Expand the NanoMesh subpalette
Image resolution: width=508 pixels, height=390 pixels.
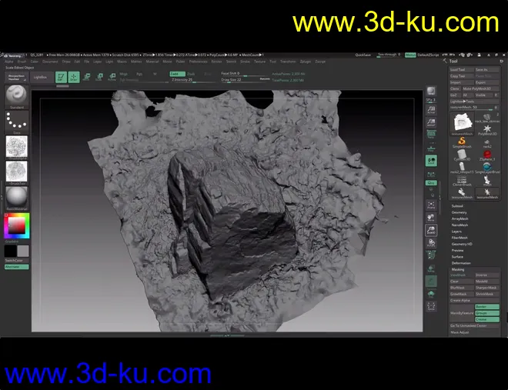pos(460,225)
